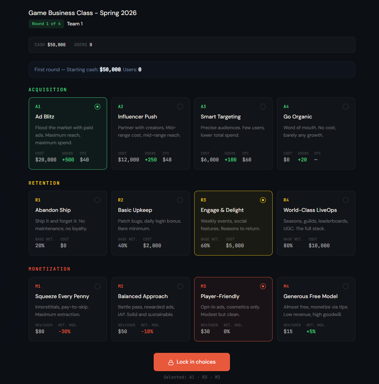Click the Round 1 of 4 badge
This screenshot has height=384, width=379.
46,24
